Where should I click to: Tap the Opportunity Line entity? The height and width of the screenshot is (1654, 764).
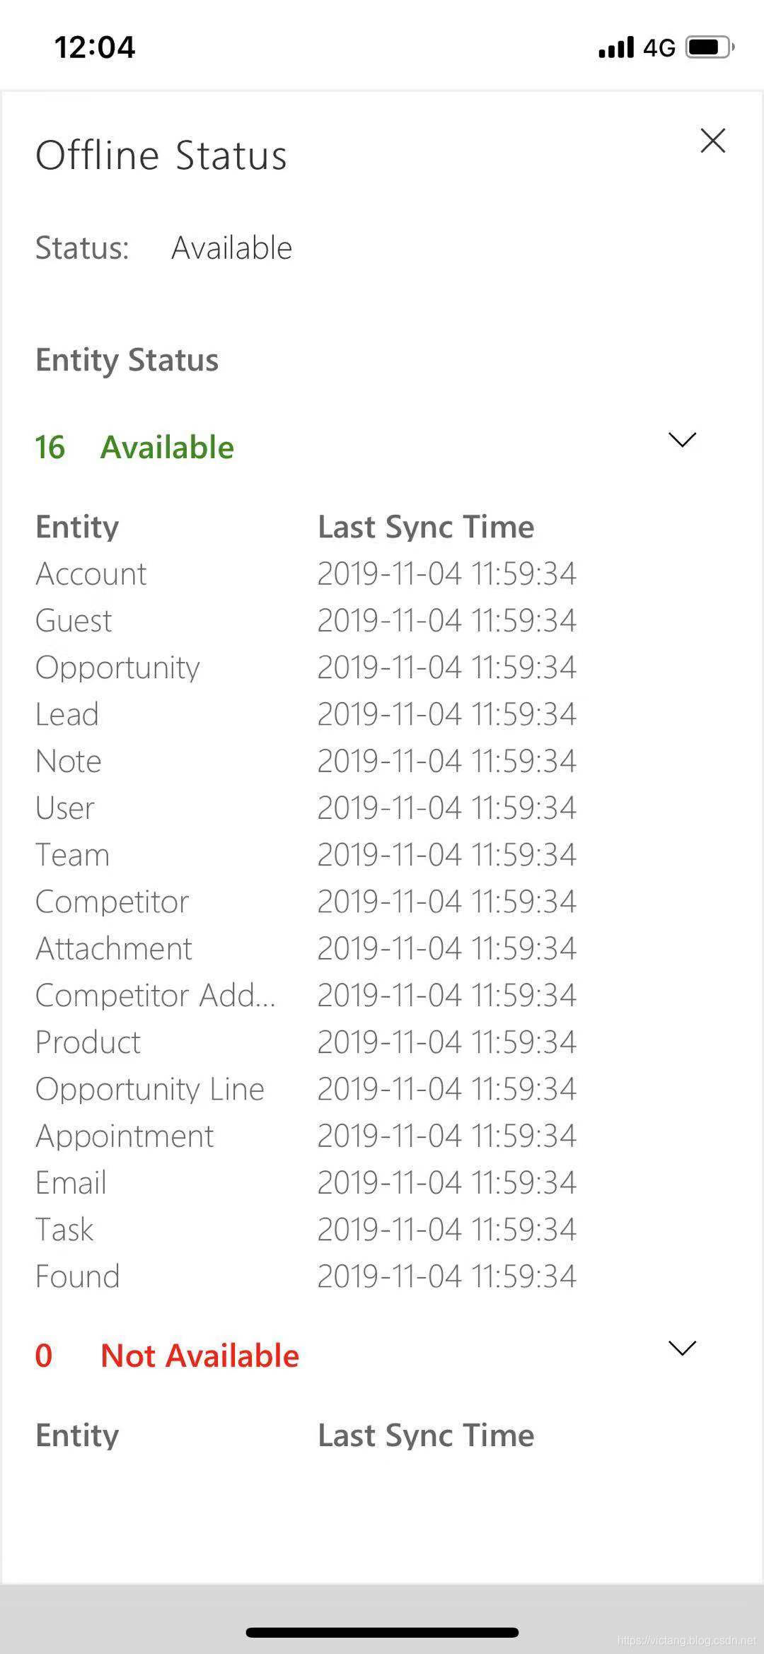click(x=150, y=1089)
